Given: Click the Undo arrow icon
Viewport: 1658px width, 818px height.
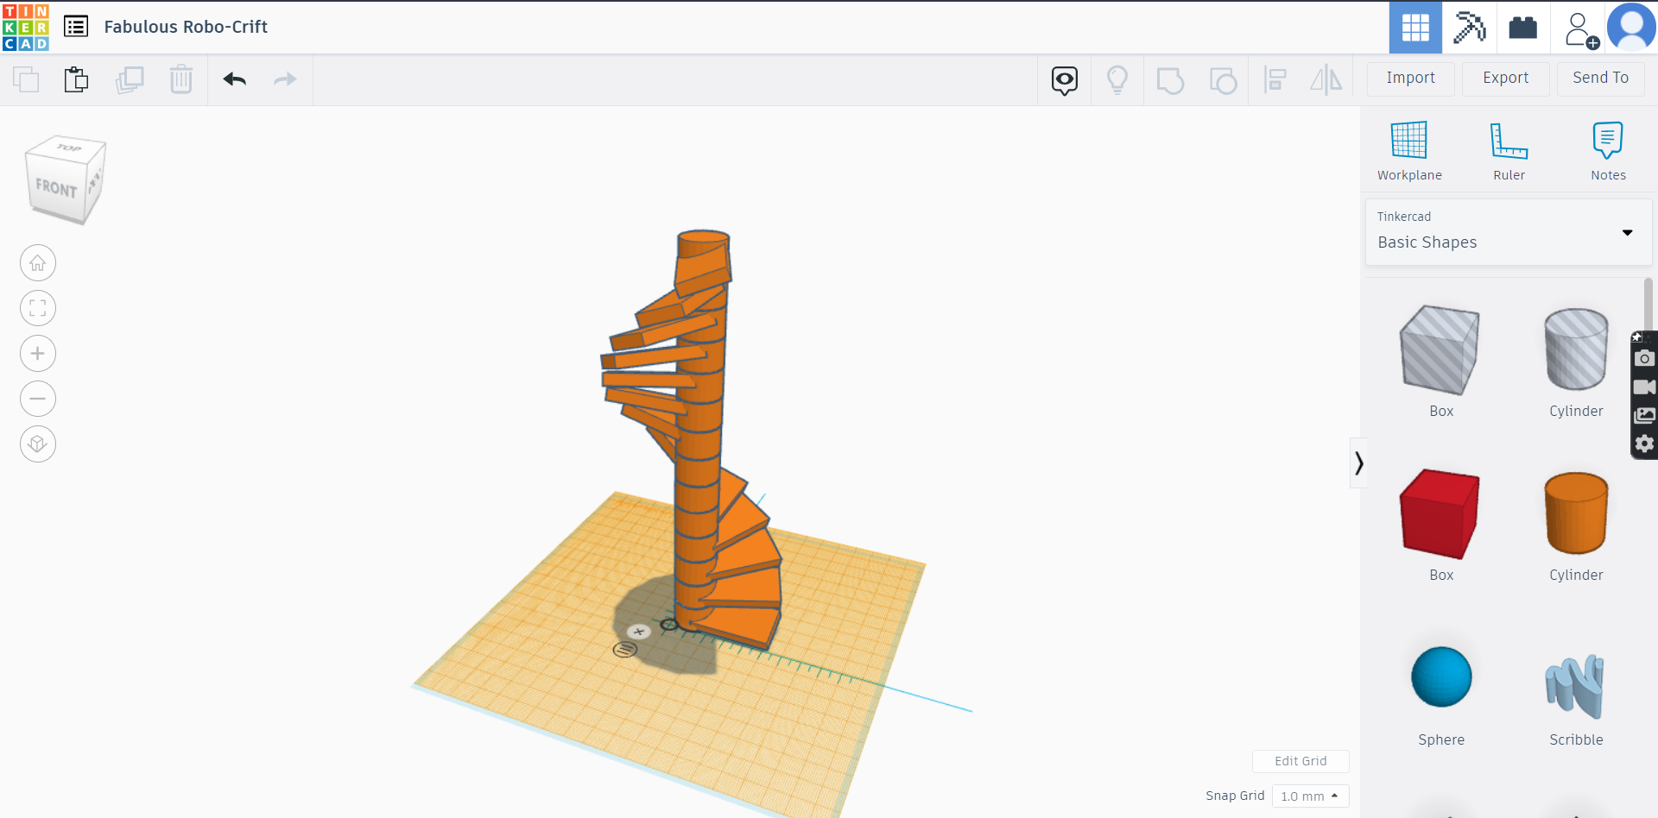Looking at the screenshot, I should coord(234,79).
